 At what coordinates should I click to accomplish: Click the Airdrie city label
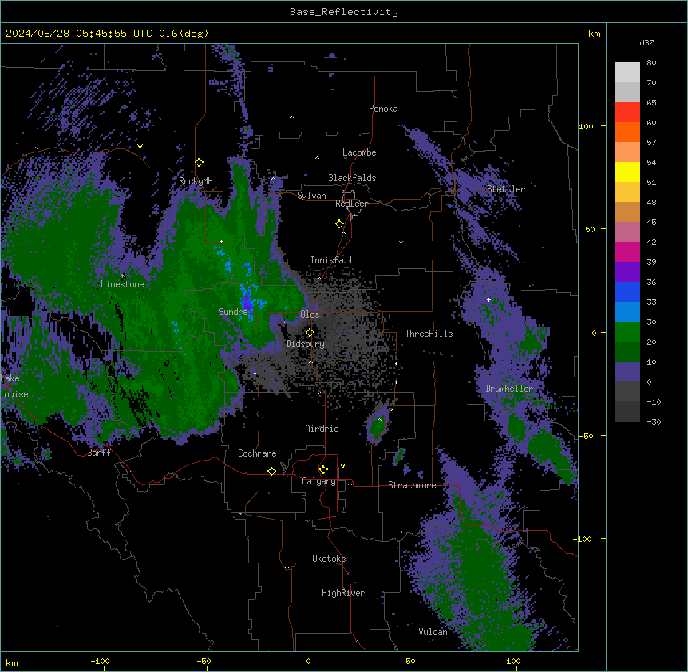[322, 429]
